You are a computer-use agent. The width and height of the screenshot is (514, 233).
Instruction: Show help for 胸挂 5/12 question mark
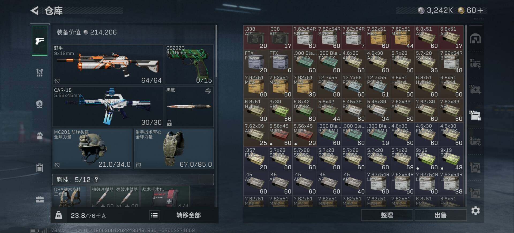96,179
